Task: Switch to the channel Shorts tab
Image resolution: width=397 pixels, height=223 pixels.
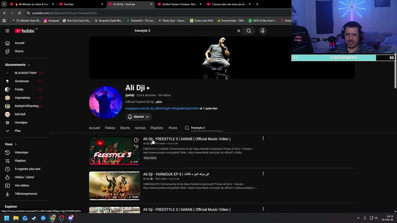Action: (x=125, y=128)
